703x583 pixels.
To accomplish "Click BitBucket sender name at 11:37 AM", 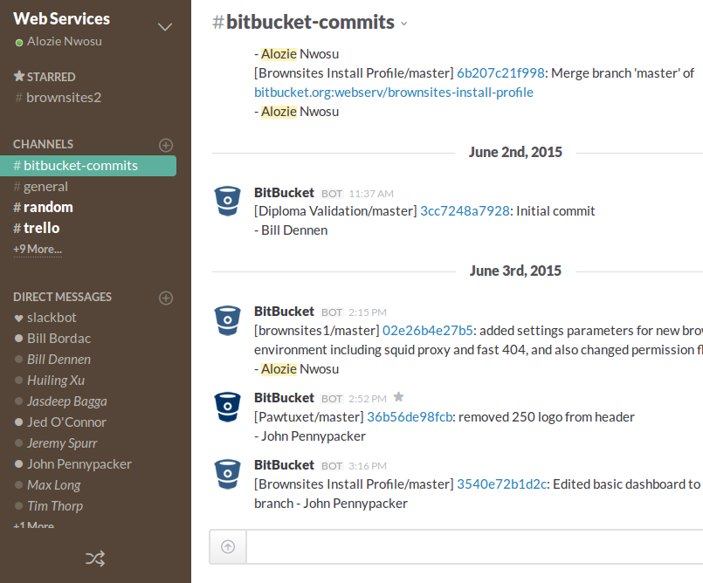I will pyautogui.click(x=284, y=193).
